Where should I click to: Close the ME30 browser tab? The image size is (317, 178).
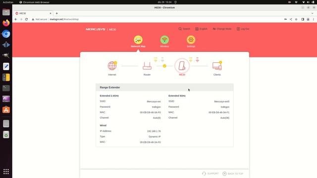coord(51,13)
